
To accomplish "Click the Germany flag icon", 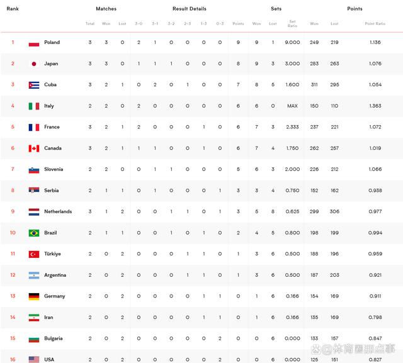I will click(34, 296).
